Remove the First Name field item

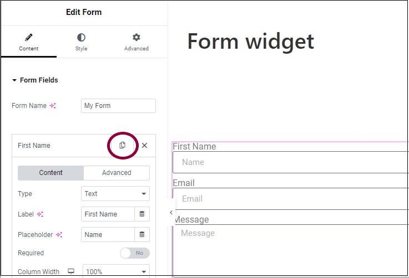coord(144,145)
